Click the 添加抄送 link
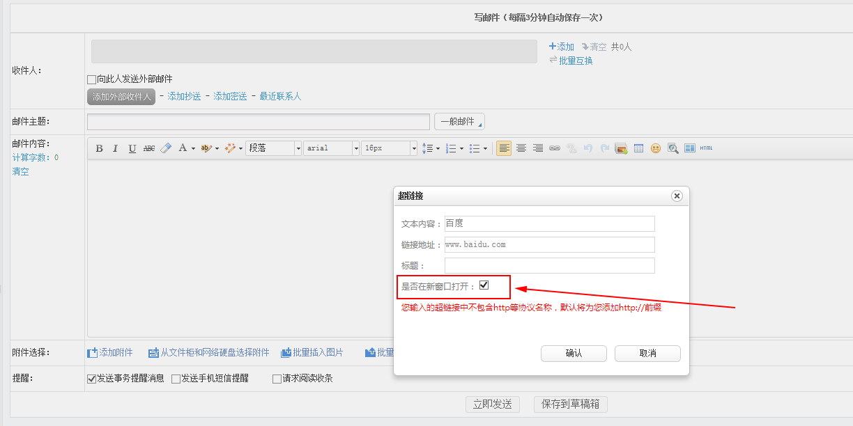The height and width of the screenshot is (426, 853). coord(184,97)
